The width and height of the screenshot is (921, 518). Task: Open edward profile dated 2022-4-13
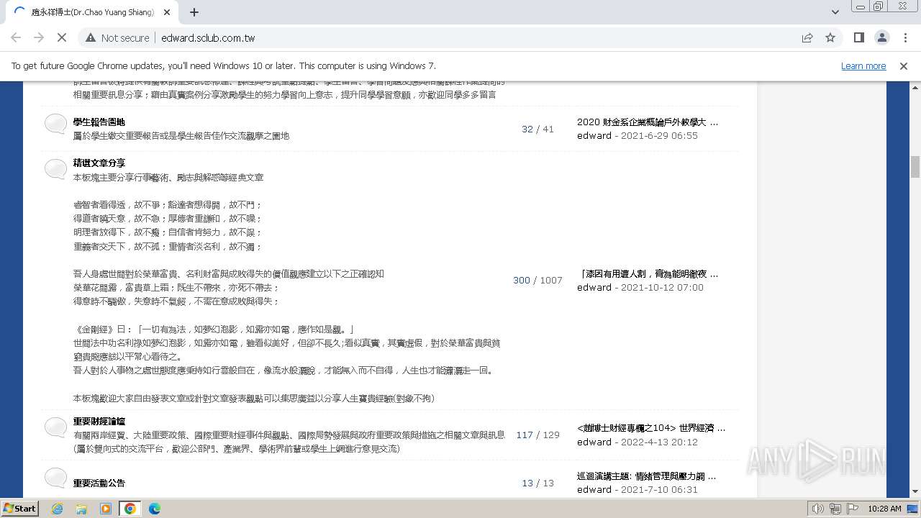(x=594, y=442)
